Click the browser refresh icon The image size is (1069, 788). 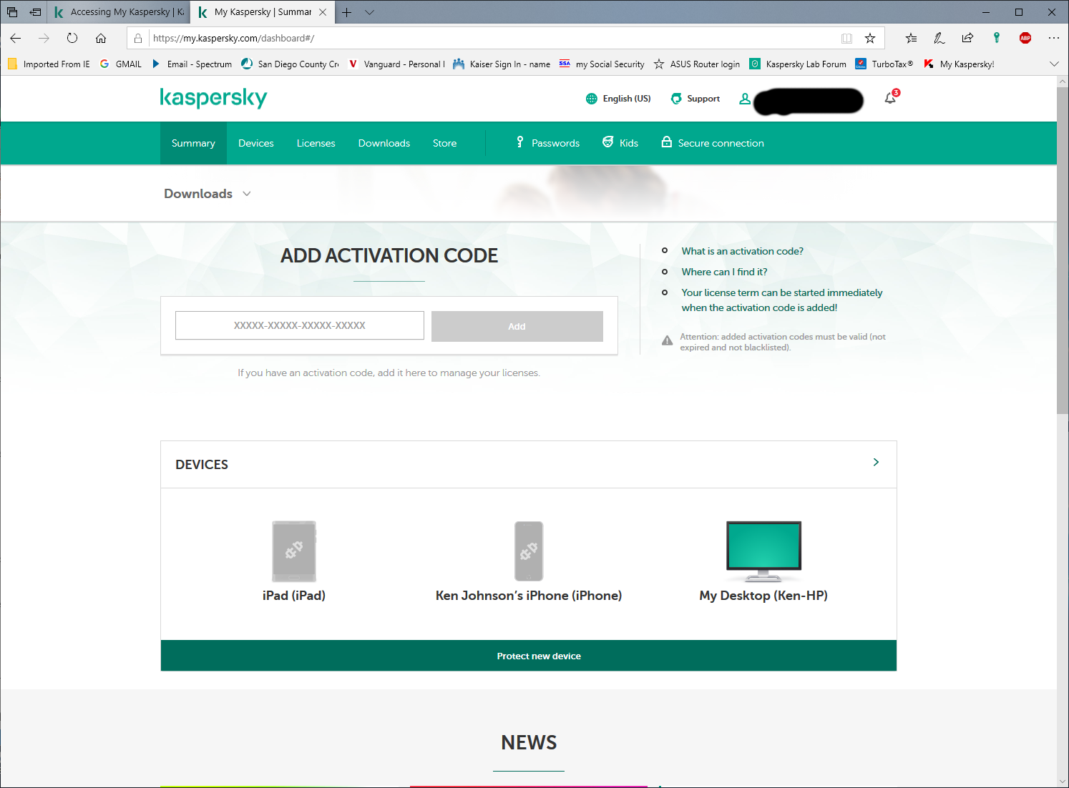(72, 38)
